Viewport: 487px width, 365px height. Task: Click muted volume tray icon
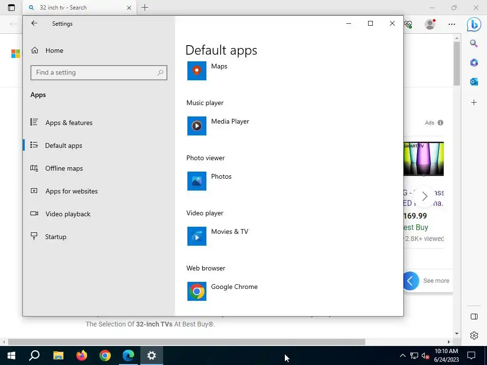click(426, 355)
